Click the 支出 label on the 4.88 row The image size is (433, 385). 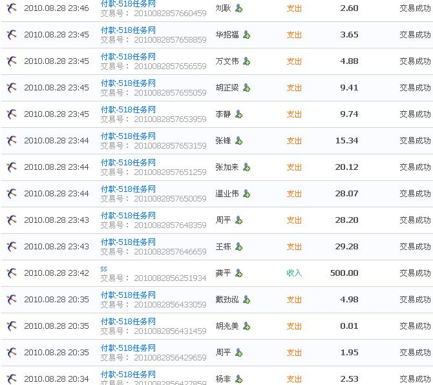pos(294,61)
